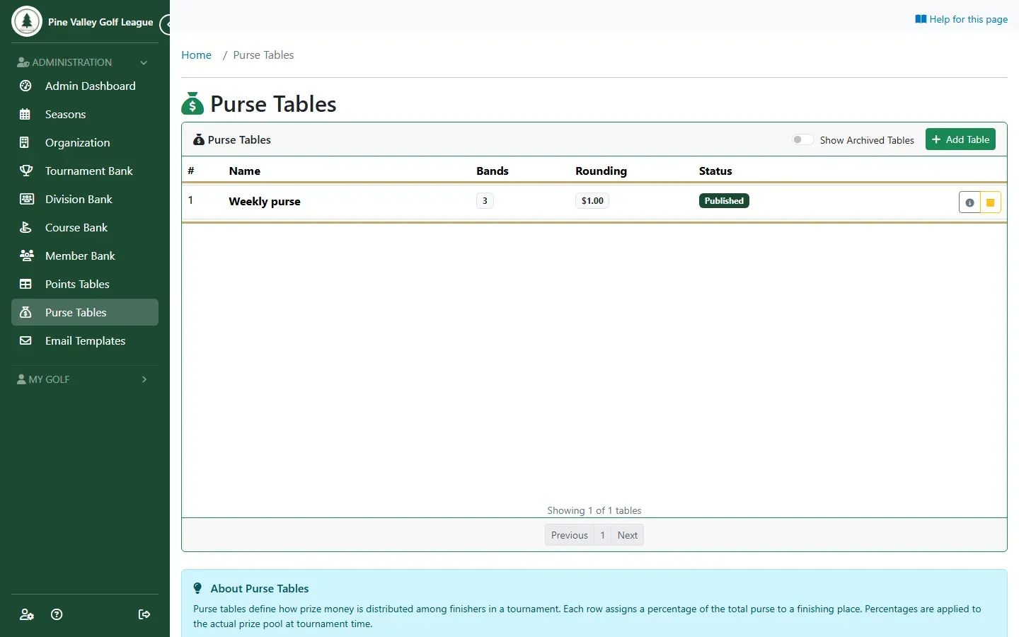The height and width of the screenshot is (637, 1019).
Task: Archive the Weekly purse table
Action: [x=991, y=202]
